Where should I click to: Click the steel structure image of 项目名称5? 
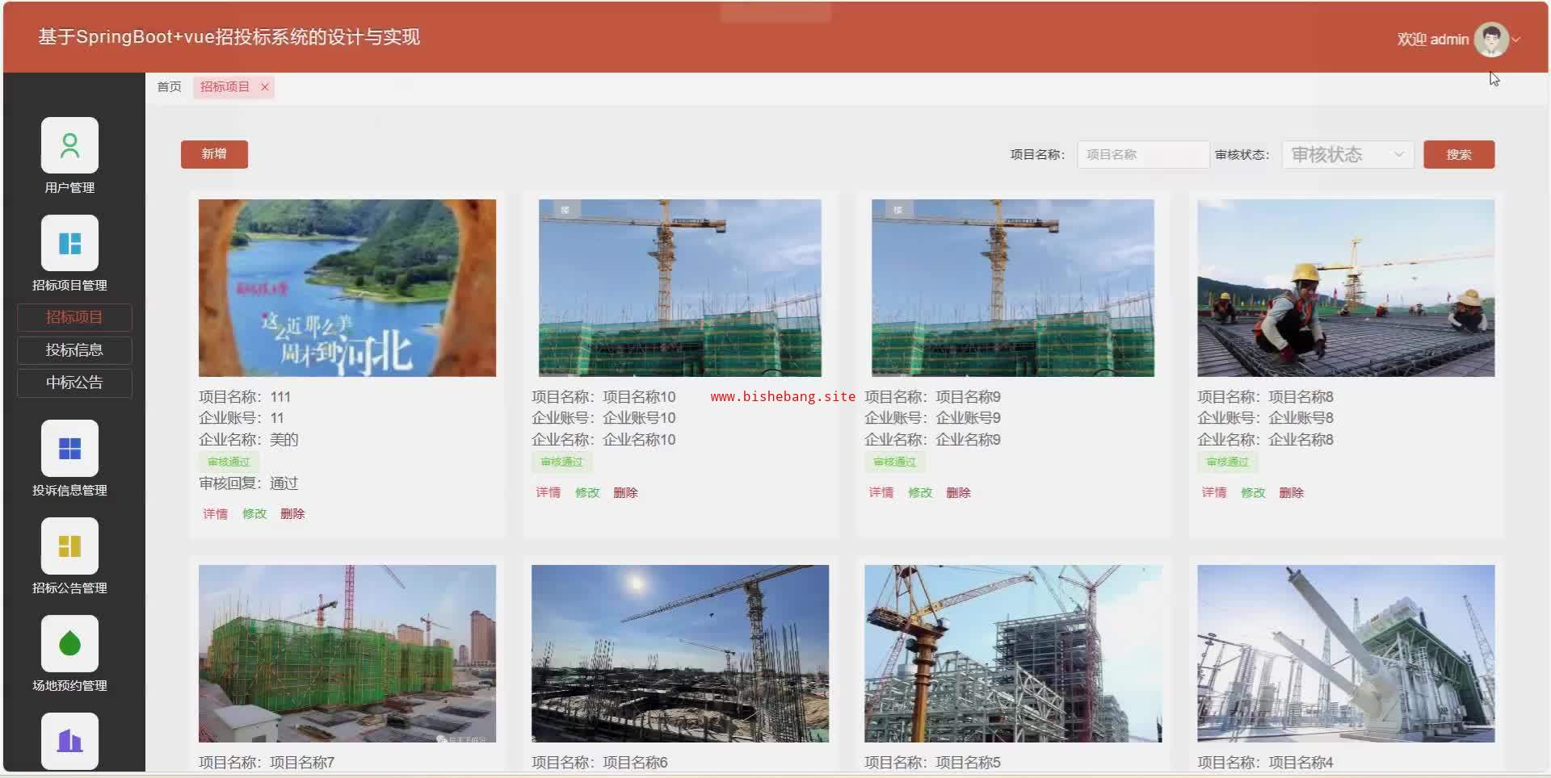point(1013,654)
